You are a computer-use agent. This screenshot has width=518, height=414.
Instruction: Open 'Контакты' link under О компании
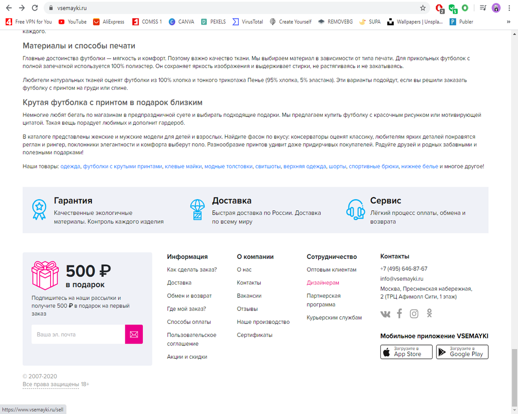(249, 282)
